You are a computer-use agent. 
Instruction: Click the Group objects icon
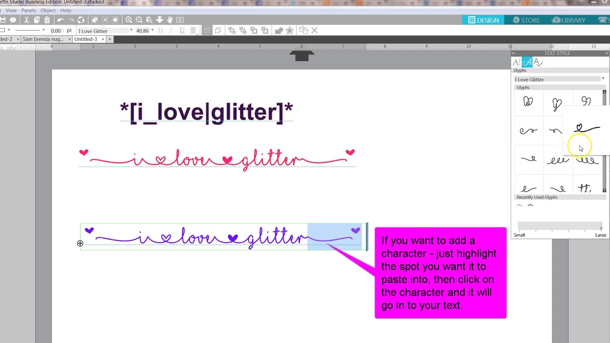207,30
